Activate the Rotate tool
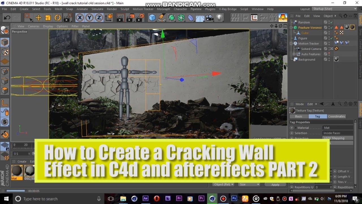Screen dimensions: 362x204 (x=57, y=18)
